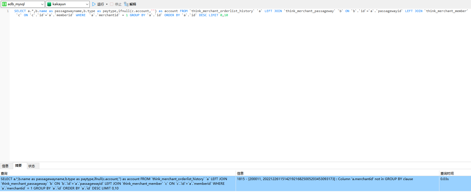Screen dimensions: 471x196
Task: Click the 解释 explain button
Action: [x=130, y=4]
